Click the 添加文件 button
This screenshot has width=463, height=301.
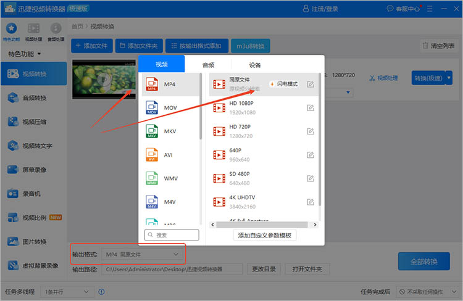pyautogui.click(x=92, y=46)
